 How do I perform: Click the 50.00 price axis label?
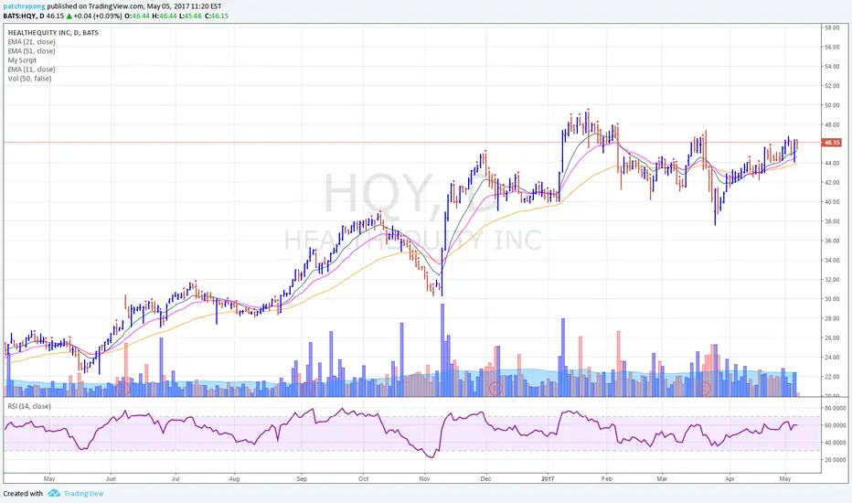pos(832,105)
